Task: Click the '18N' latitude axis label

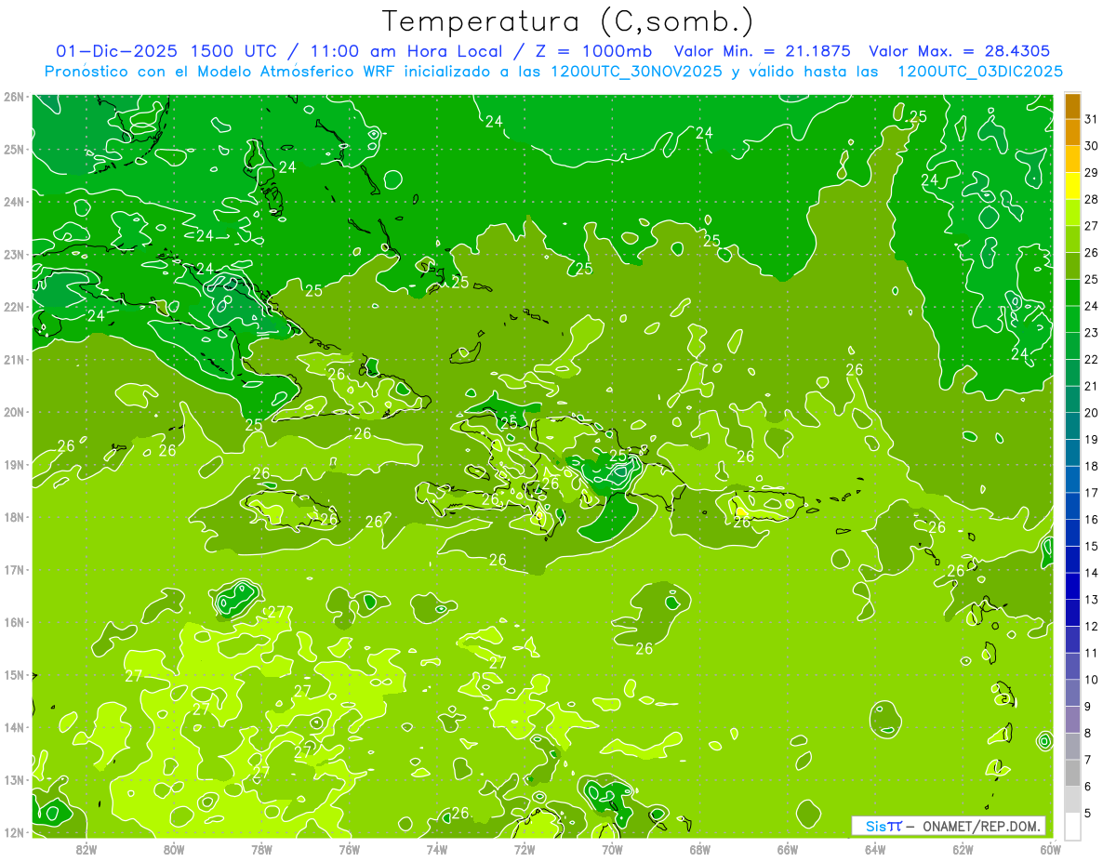Action: 14,517
